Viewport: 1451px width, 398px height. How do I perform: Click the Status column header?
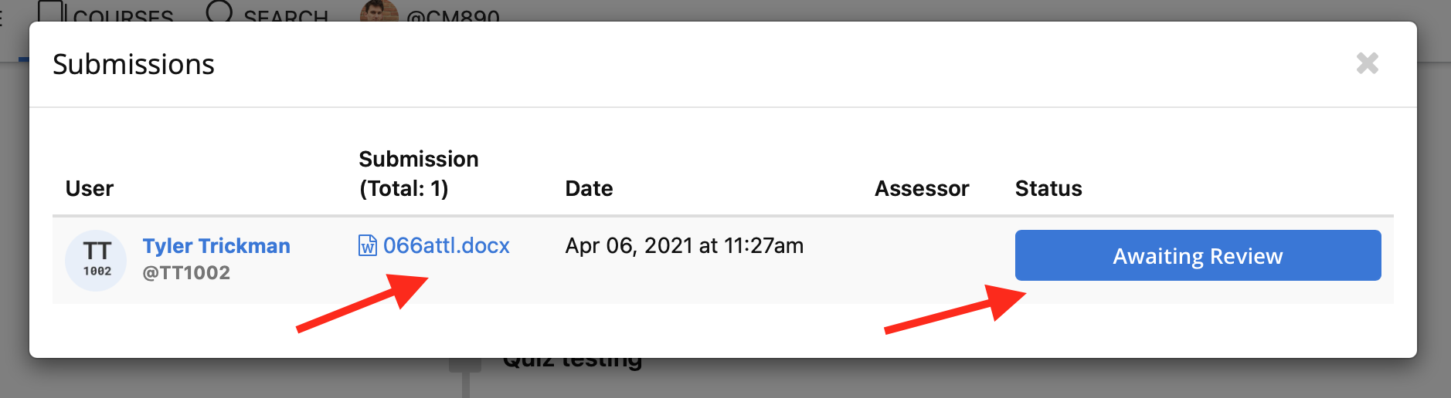click(1048, 188)
